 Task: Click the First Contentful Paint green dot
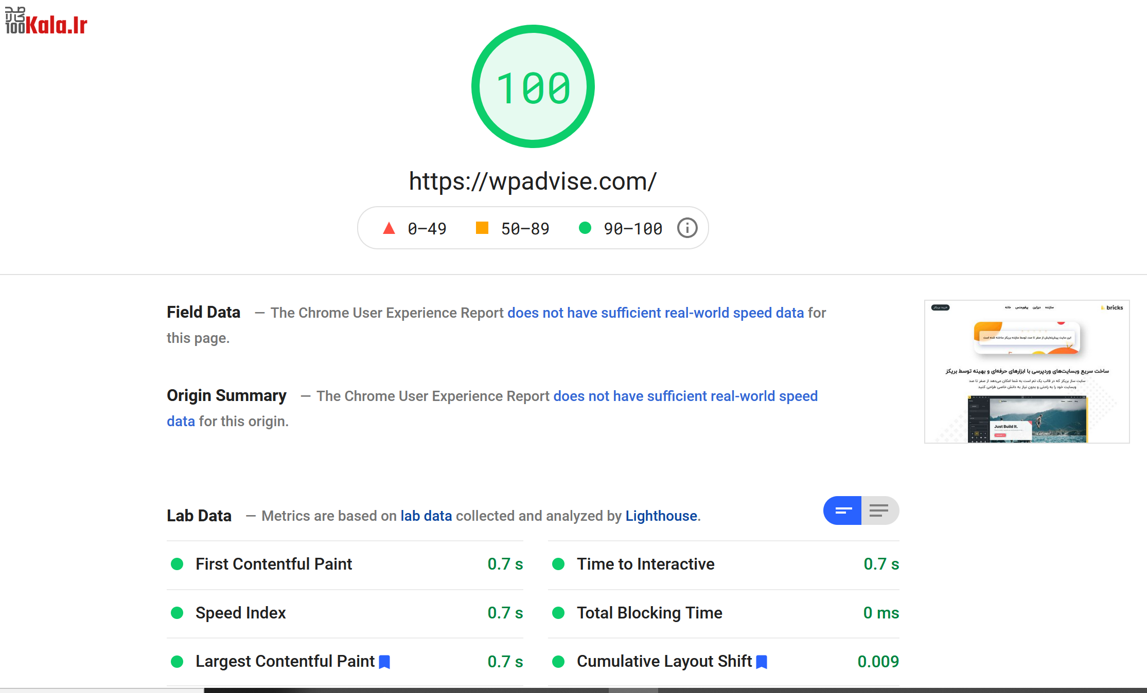point(177,564)
